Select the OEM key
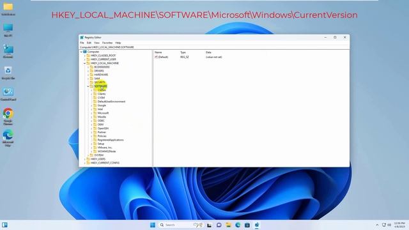 (x=100, y=125)
